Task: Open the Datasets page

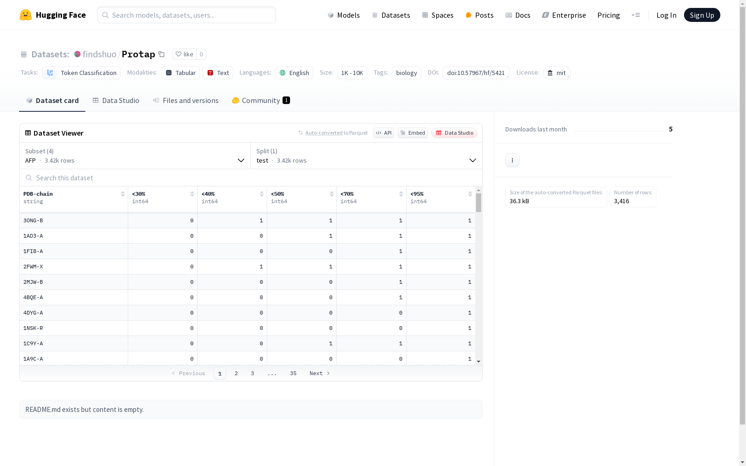Action: click(391, 15)
